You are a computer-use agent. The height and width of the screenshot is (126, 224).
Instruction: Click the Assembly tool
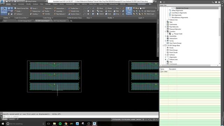point(59,11)
